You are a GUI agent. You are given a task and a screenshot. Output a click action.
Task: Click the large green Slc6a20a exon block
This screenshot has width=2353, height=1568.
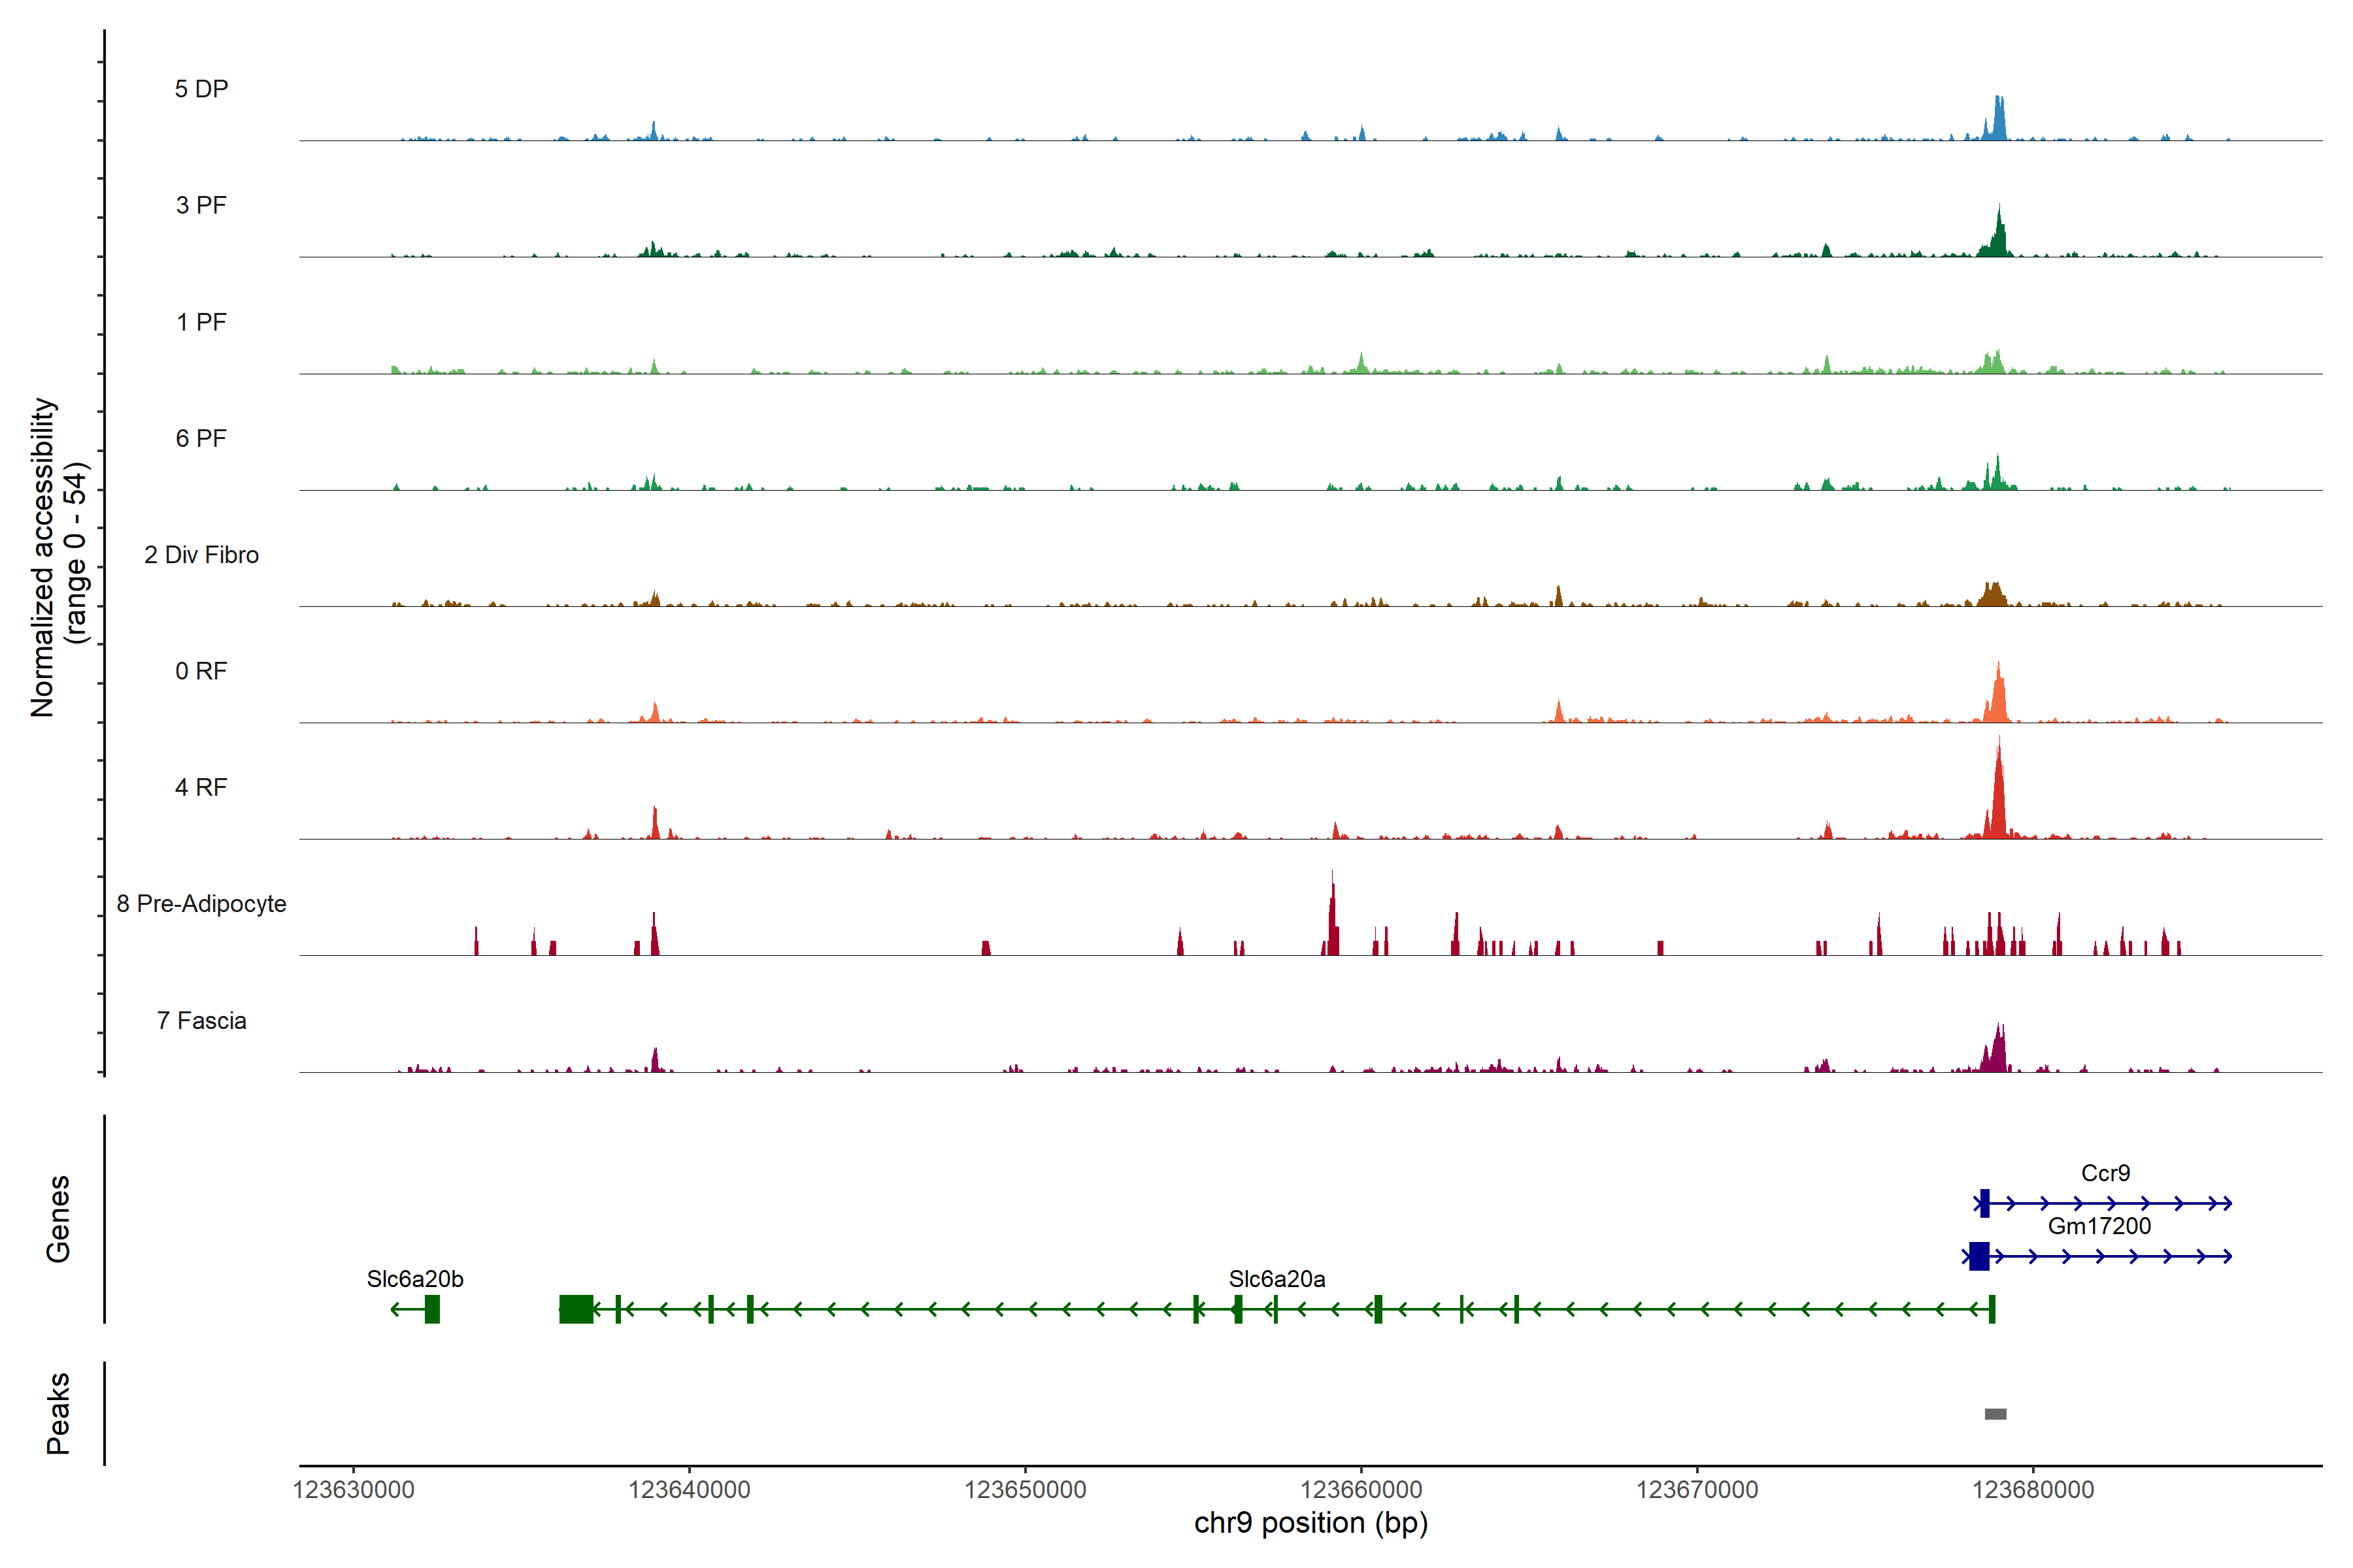click(x=576, y=1309)
